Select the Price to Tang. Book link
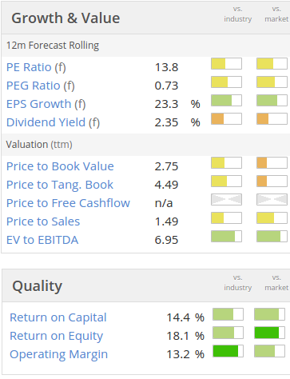This screenshot has height=379, width=290. tap(60, 185)
